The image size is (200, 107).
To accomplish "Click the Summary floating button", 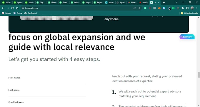I will click(x=187, y=37).
